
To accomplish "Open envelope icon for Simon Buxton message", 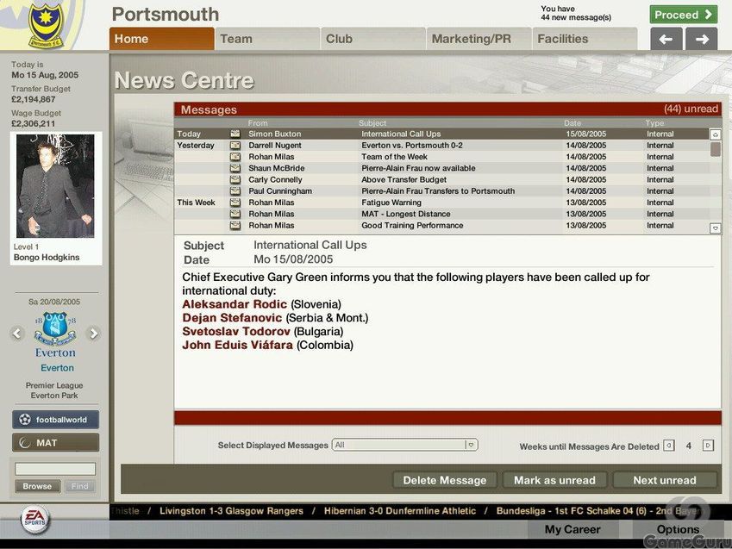I will (x=235, y=134).
